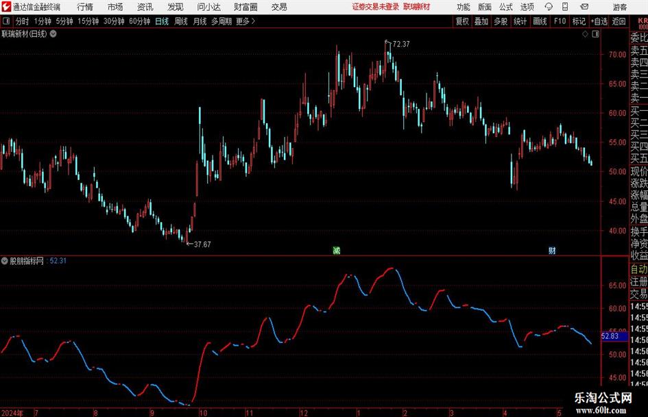Open the 问小达 menu
Viewport: 648px width, 417px height.
coord(208,7)
